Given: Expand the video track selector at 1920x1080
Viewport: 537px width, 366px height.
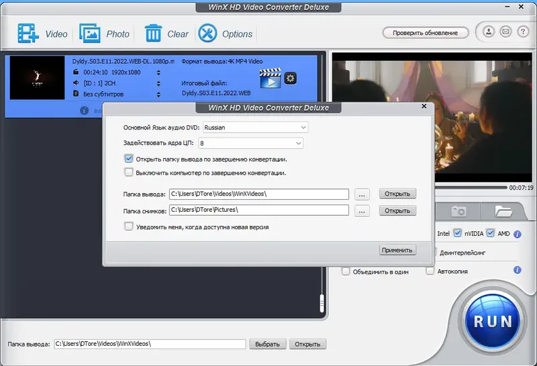Looking at the screenshot, I should pyautogui.click(x=158, y=72).
